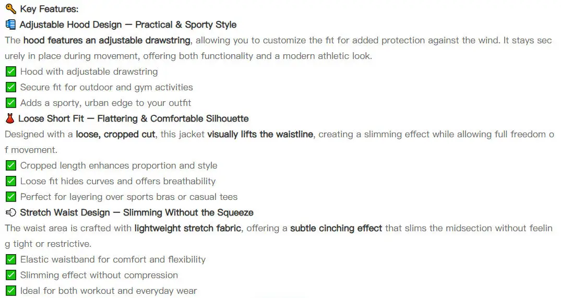This screenshot has height=298, width=561.
Task: Click bold text 'visually lifts the waistline'
Action: coord(260,134)
